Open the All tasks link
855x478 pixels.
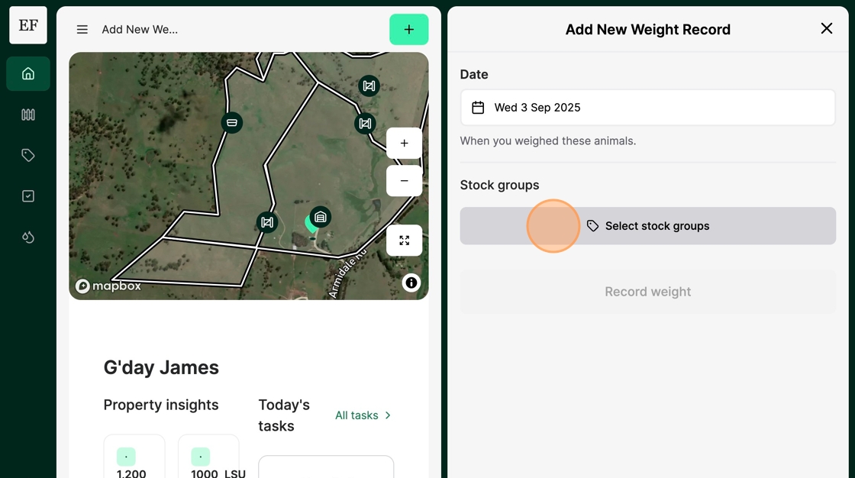(363, 415)
